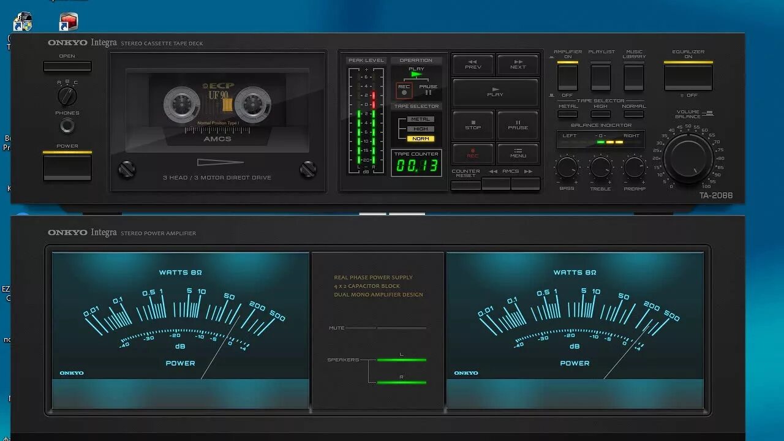Click the REC operation indicator box
The width and height of the screenshot is (784, 441).
(404, 90)
